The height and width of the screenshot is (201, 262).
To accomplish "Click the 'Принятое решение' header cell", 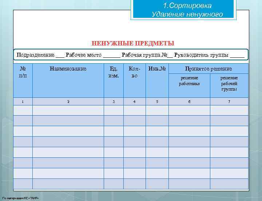I will click(209, 69).
